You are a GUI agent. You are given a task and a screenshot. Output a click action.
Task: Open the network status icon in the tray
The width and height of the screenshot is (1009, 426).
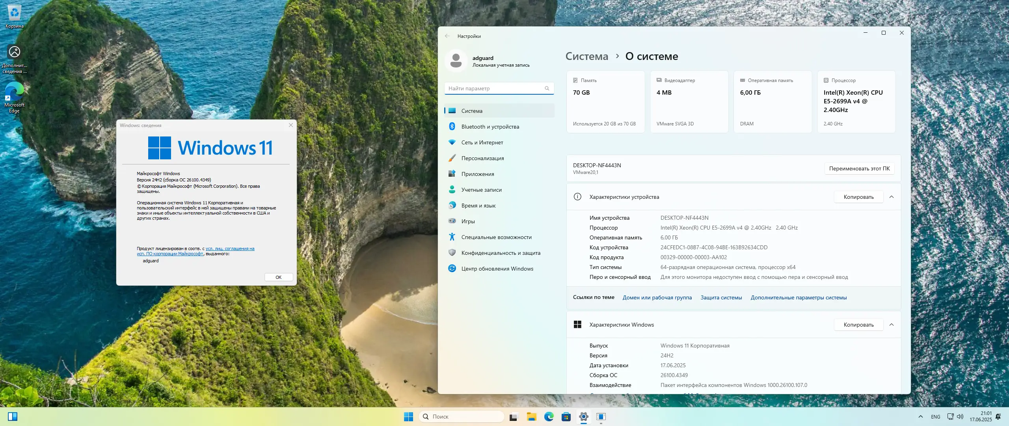[x=951, y=417]
